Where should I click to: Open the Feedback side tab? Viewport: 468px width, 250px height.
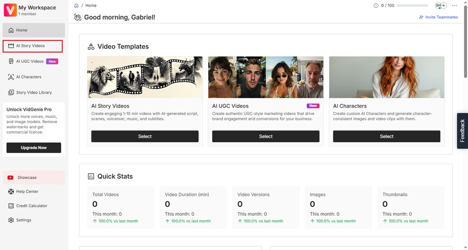point(462,131)
